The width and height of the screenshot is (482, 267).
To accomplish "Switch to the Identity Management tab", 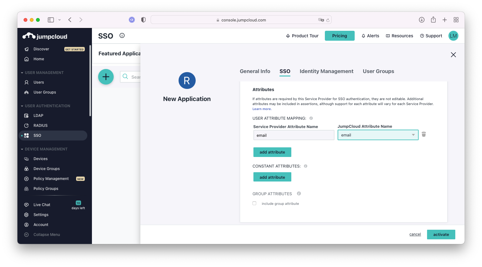I will pyautogui.click(x=326, y=71).
